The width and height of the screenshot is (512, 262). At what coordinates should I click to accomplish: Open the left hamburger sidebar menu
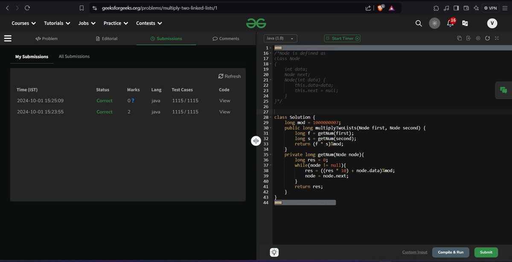point(8,38)
